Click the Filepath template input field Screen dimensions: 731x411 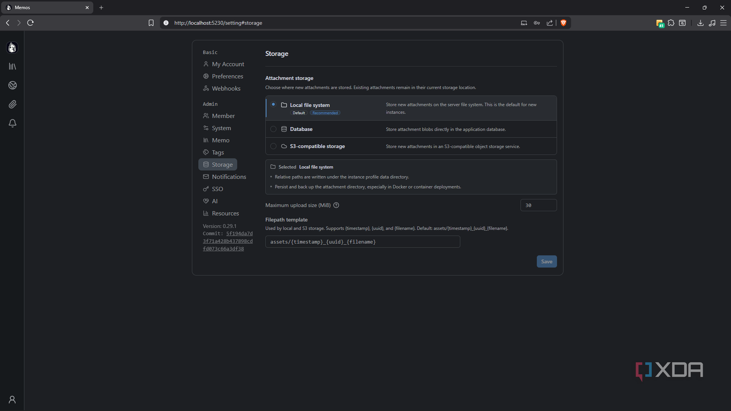coord(362,242)
